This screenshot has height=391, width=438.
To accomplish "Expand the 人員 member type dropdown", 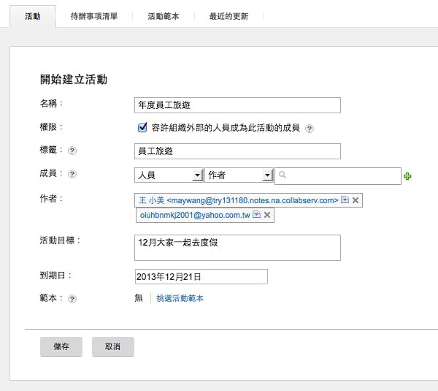I will pyautogui.click(x=196, y=175).
